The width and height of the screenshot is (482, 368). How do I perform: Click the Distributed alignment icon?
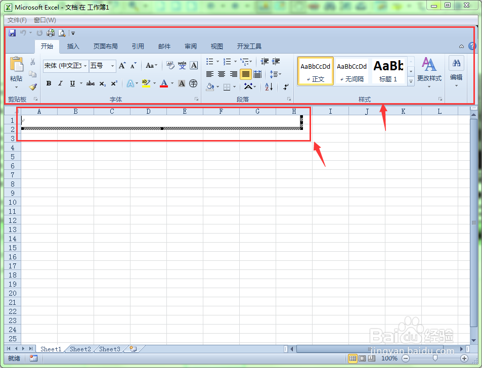click(257, 74)
